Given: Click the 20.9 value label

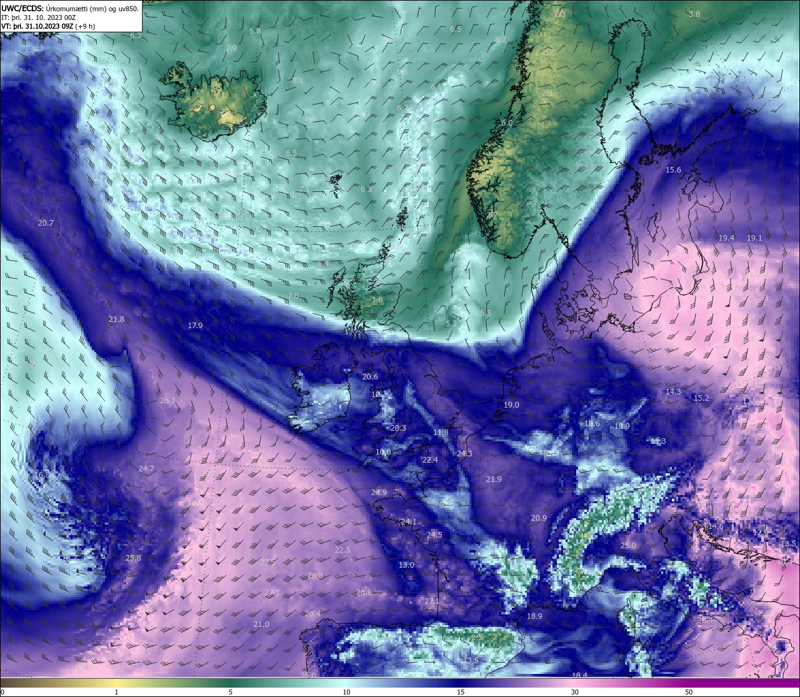Looking at the screenshot, I should click(539, 518).
